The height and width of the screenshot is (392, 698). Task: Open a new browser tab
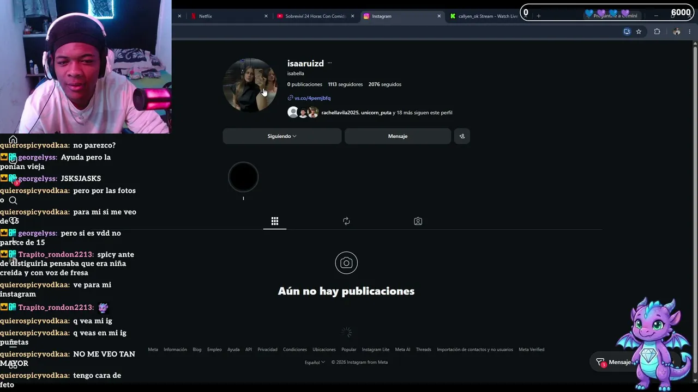538,16
